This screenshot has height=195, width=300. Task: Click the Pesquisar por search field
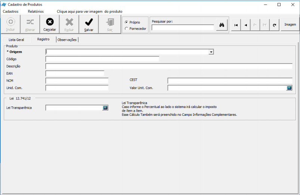183,27
